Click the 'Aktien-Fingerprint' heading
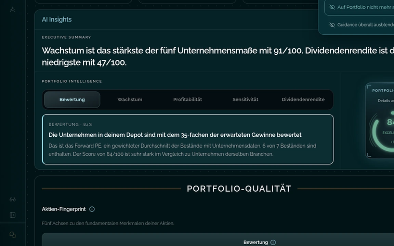The height and width of the screenshot is (246, 394). coord(64,209)
